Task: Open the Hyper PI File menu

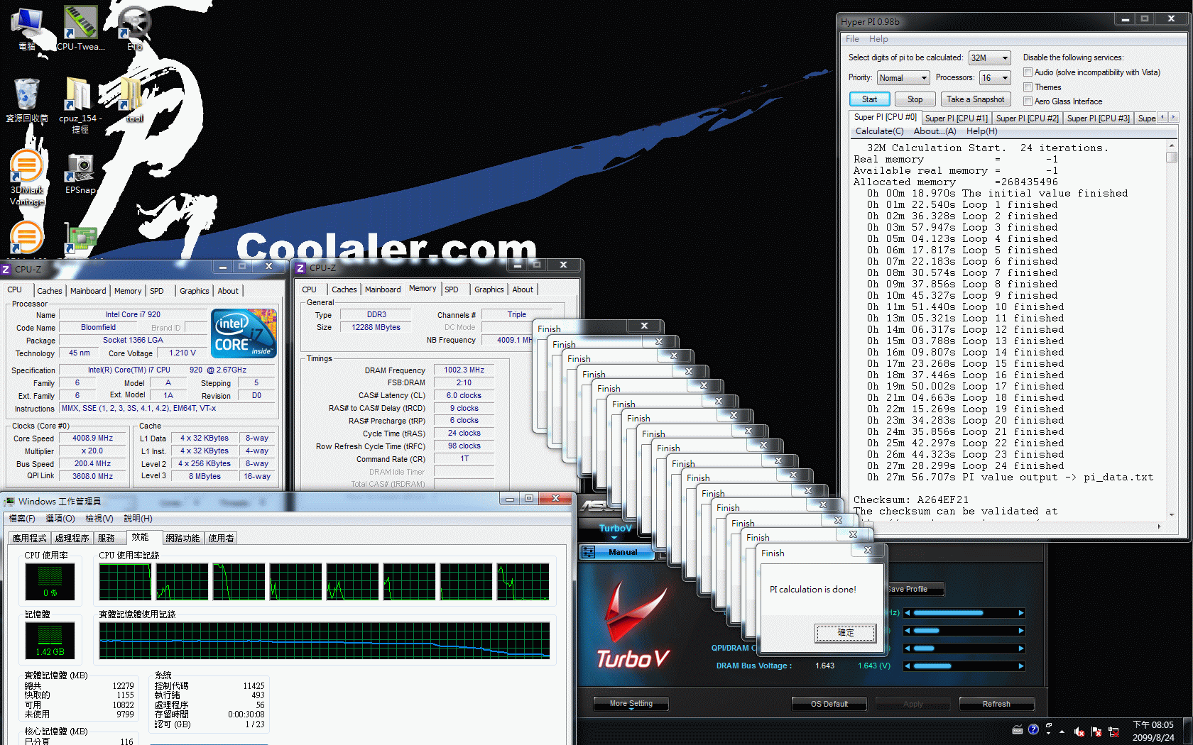Action: [852, 39]
